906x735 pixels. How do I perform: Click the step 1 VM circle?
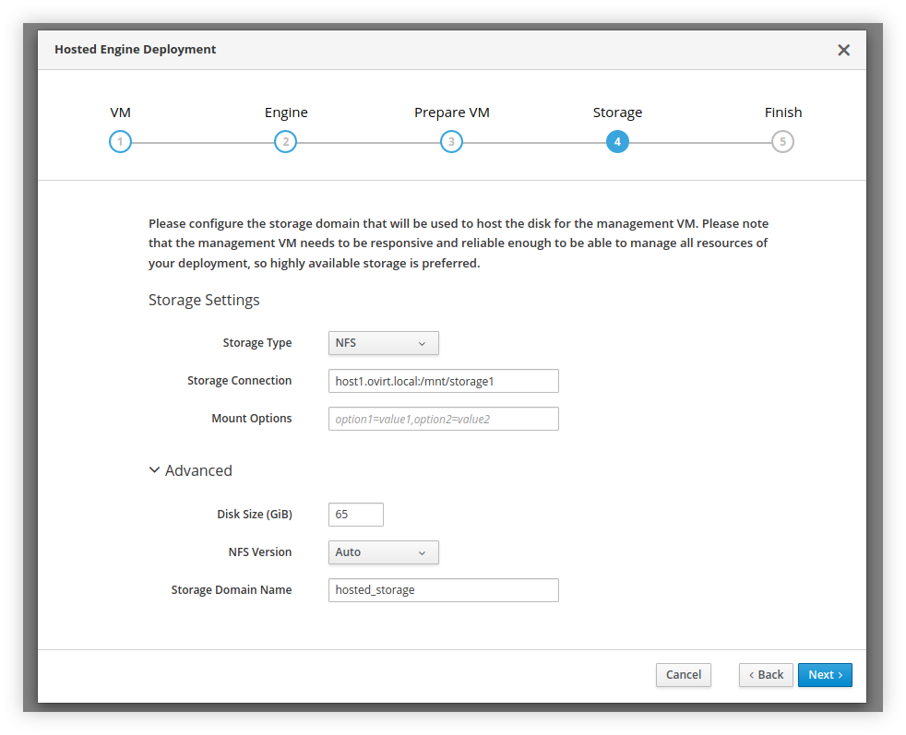(120, 142)
